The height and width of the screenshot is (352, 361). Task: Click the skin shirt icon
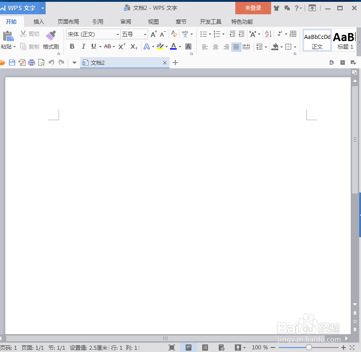click(276, 8)
